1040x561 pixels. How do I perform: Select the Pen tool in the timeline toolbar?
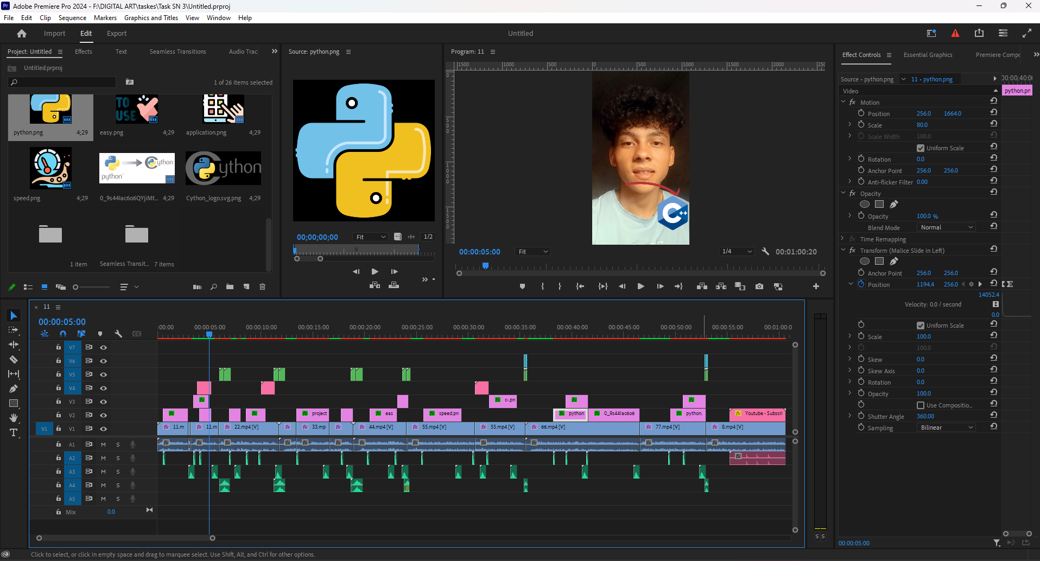click(14, 388)
